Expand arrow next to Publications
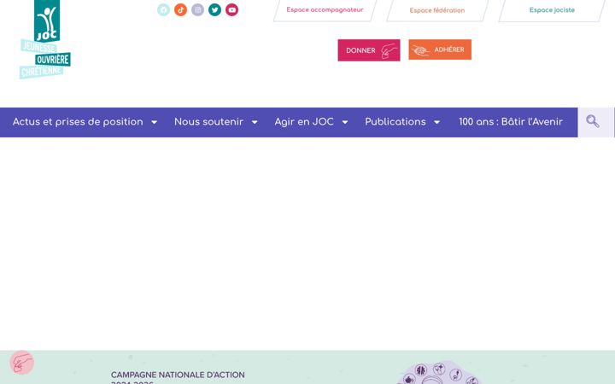The image size is (615, 384). 436,122
